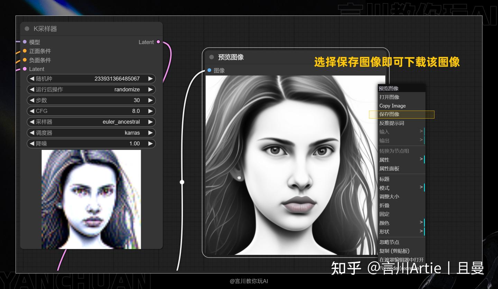Screen dimensions: 498x289
Task: Switch 采样器 to previous sampler with left arrow
Action: [32, 122]
